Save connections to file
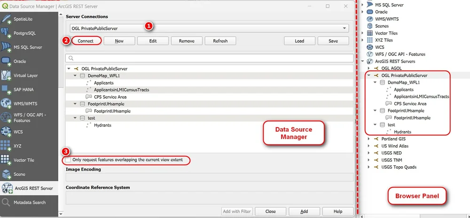The height and width of the screenshot is (218, 470). (x=333, y=41)
